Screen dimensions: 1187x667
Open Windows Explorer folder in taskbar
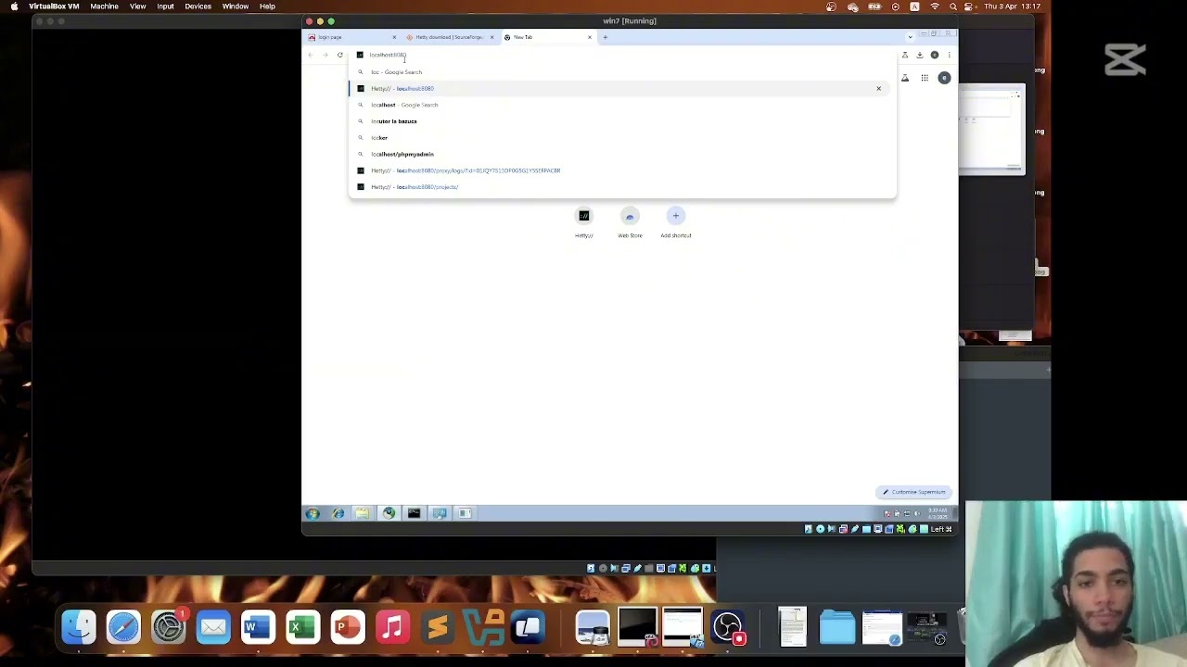[363, 513]
